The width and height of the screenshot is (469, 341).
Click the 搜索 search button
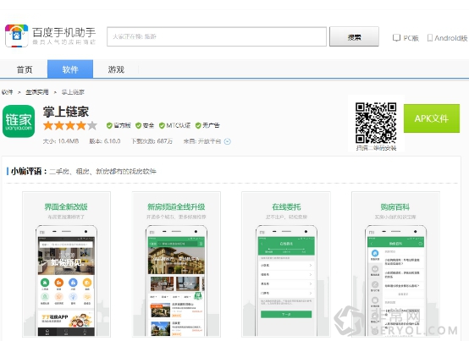pos(354,36)
